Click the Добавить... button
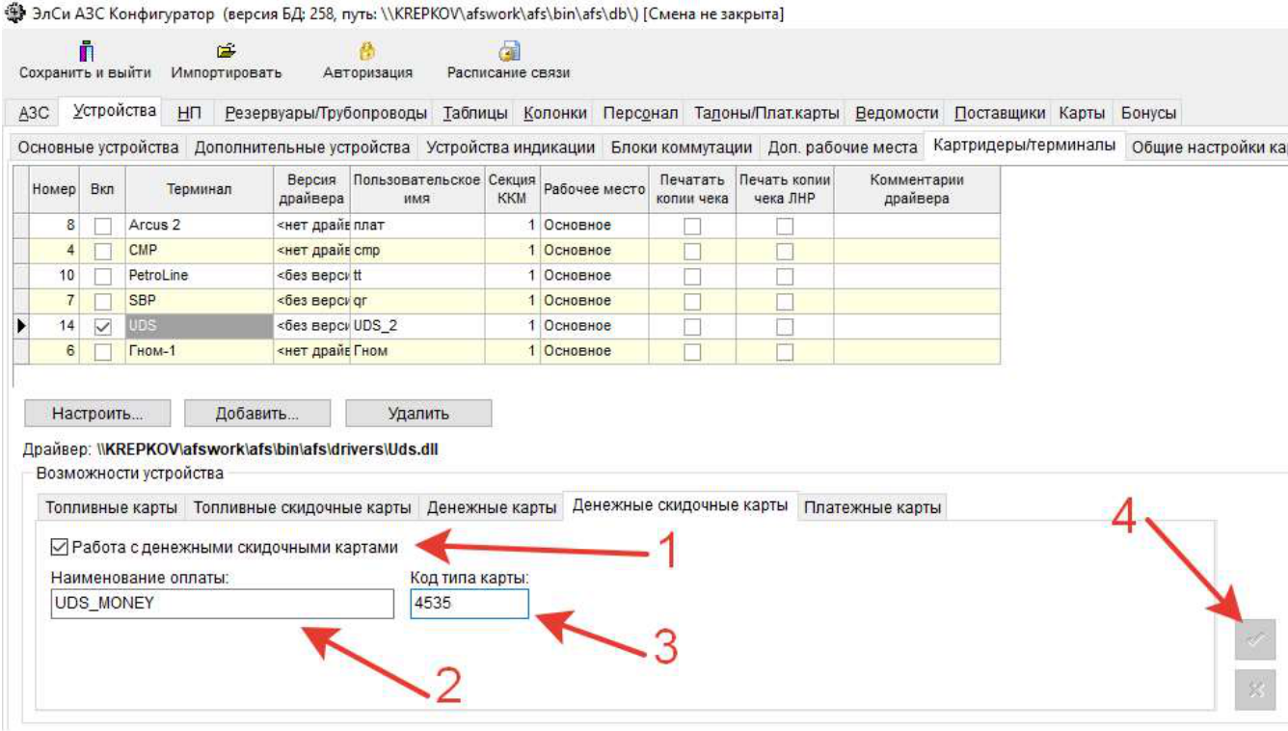Image resolution: width=1288 pixels, height=731 pixels. [257, 413]
